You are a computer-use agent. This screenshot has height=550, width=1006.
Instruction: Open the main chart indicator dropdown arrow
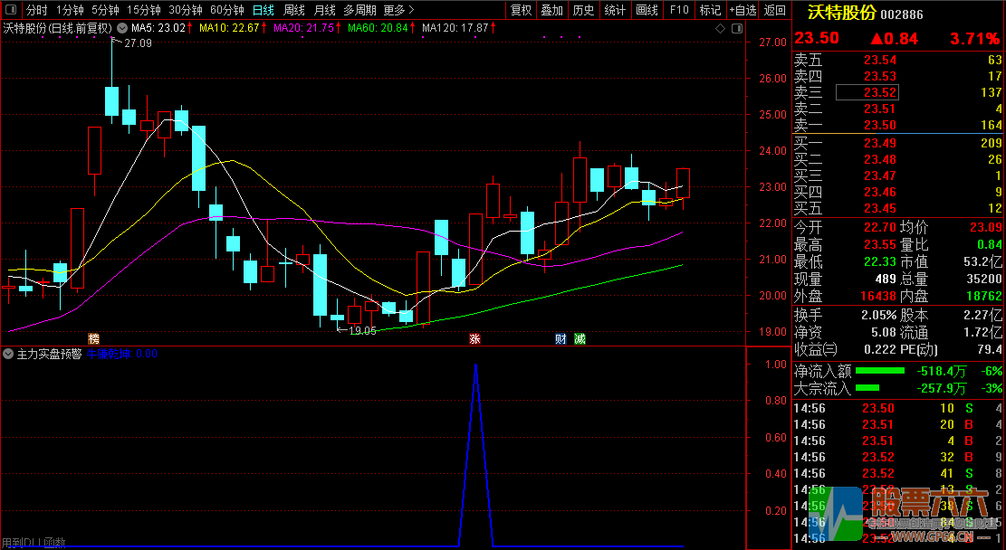tap(122, 28)
